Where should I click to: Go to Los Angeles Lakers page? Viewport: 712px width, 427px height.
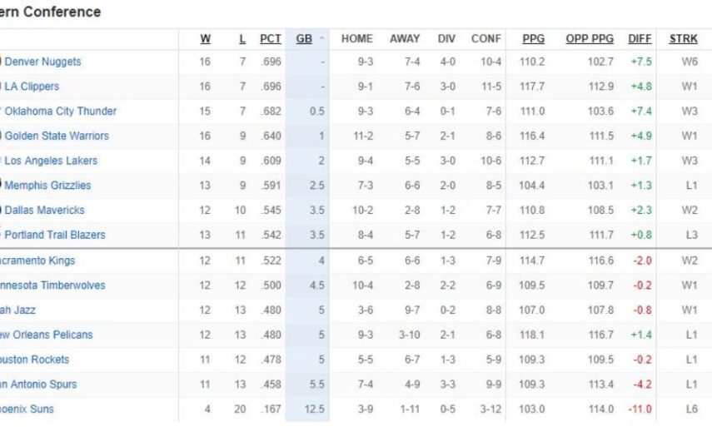click(51, 161)
